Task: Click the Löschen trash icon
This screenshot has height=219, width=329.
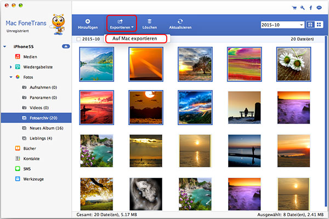Action: click(x=149, y=21)
